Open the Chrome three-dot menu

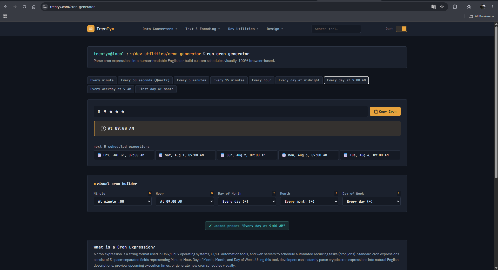tap(492, 7)
